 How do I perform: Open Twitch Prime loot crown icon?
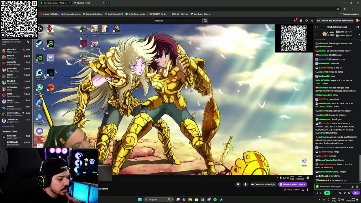295,20
